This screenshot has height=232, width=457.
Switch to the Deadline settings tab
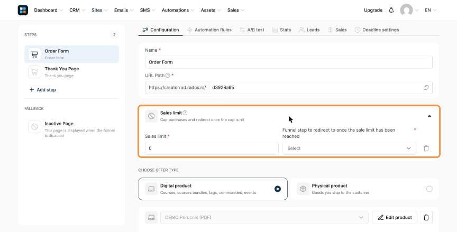pyautogui.click(x=377, y=30)
